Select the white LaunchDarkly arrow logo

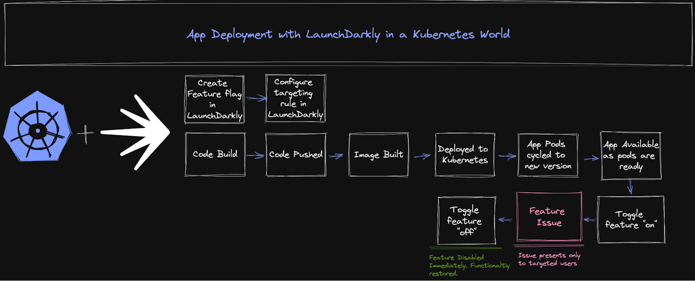click(136, 132)
